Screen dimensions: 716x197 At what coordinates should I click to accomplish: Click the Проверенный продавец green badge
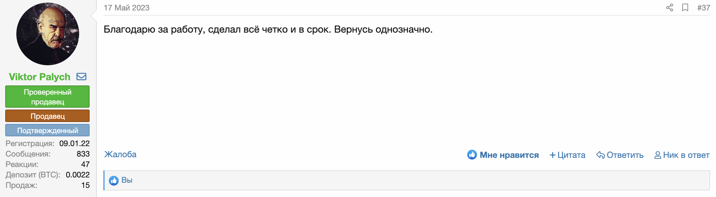pos(47,97)
